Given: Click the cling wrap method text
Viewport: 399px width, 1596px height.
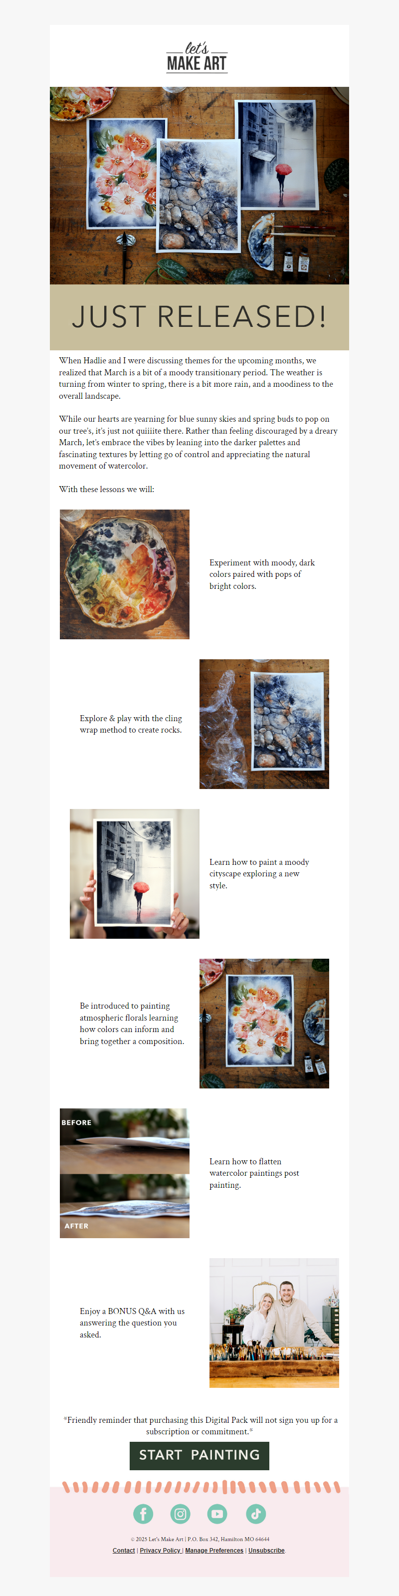Looking at the screenshot, I should coord(131,724).
